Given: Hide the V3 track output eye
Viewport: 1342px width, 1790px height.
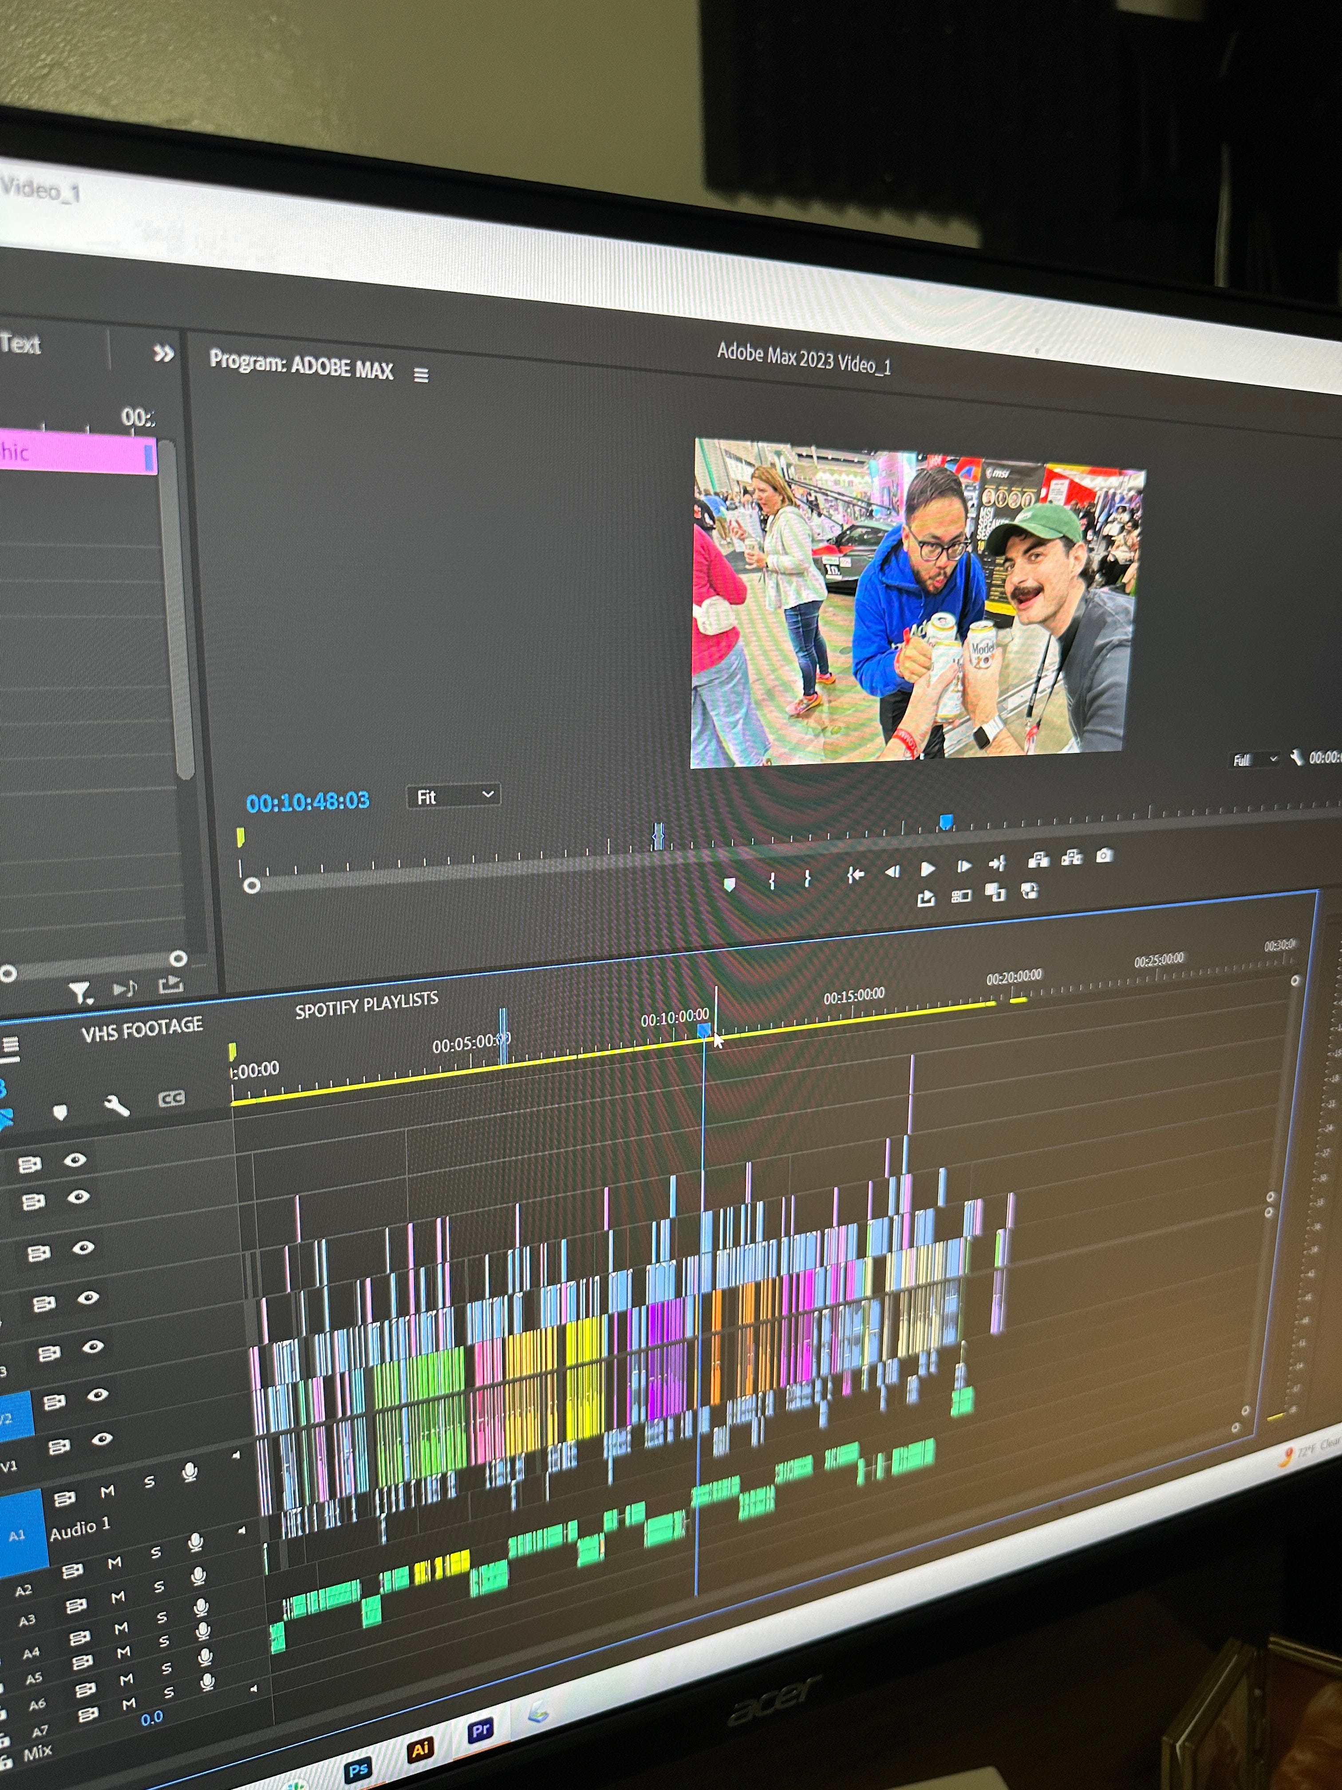Looking at the screenshot, I should tap(92, 1346).
